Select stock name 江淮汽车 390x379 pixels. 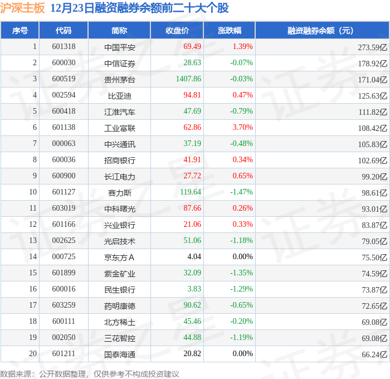120,112
